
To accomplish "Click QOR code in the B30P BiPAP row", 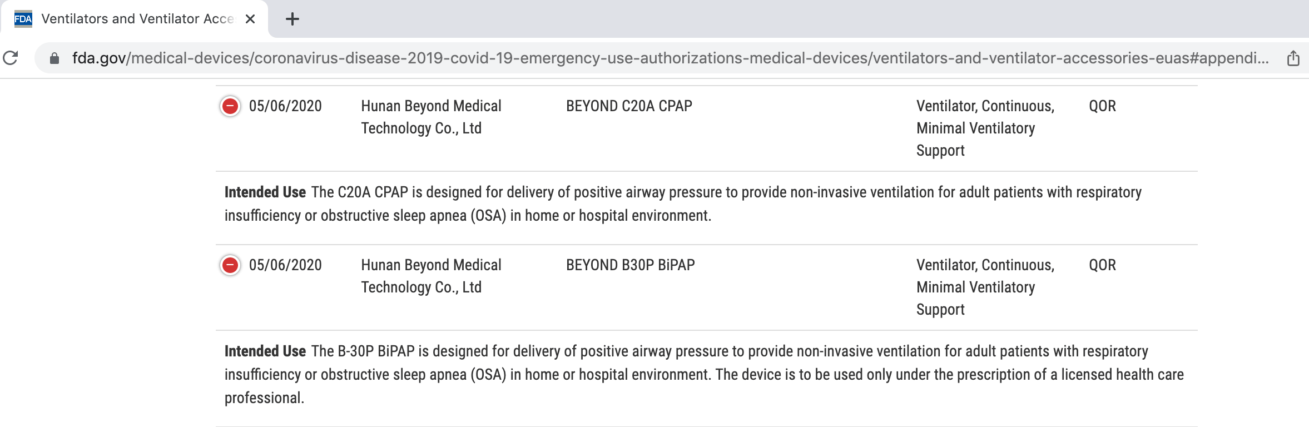I will (x=1102, y=265).
